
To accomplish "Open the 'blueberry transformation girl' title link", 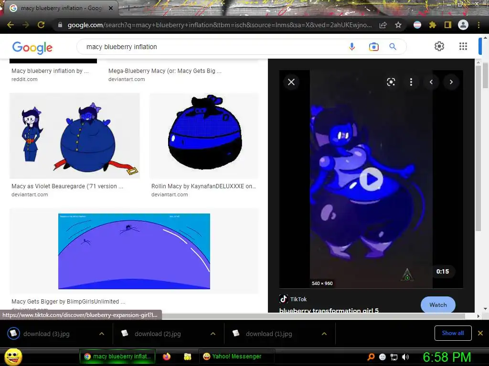I will coord(329,310).
